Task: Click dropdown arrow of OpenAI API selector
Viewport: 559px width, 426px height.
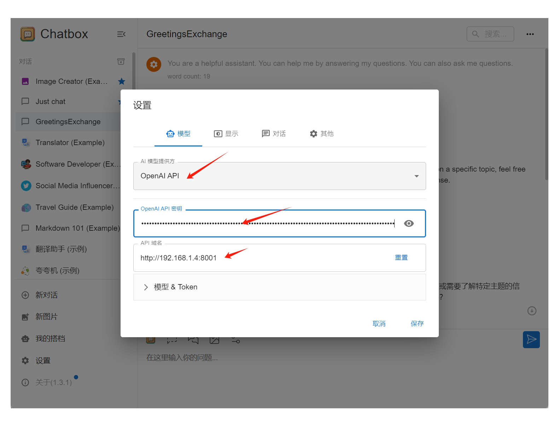Action: pos(417,176)
